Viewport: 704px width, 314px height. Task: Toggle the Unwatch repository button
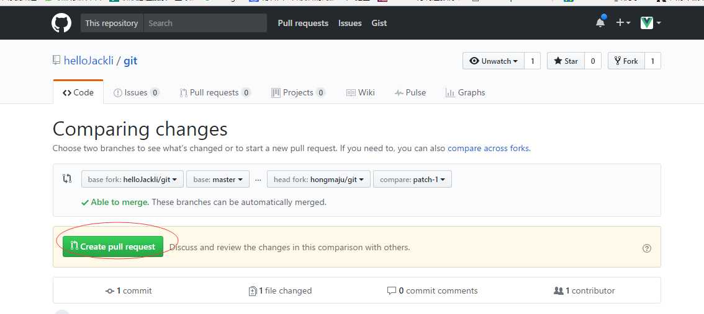(494, 61)
